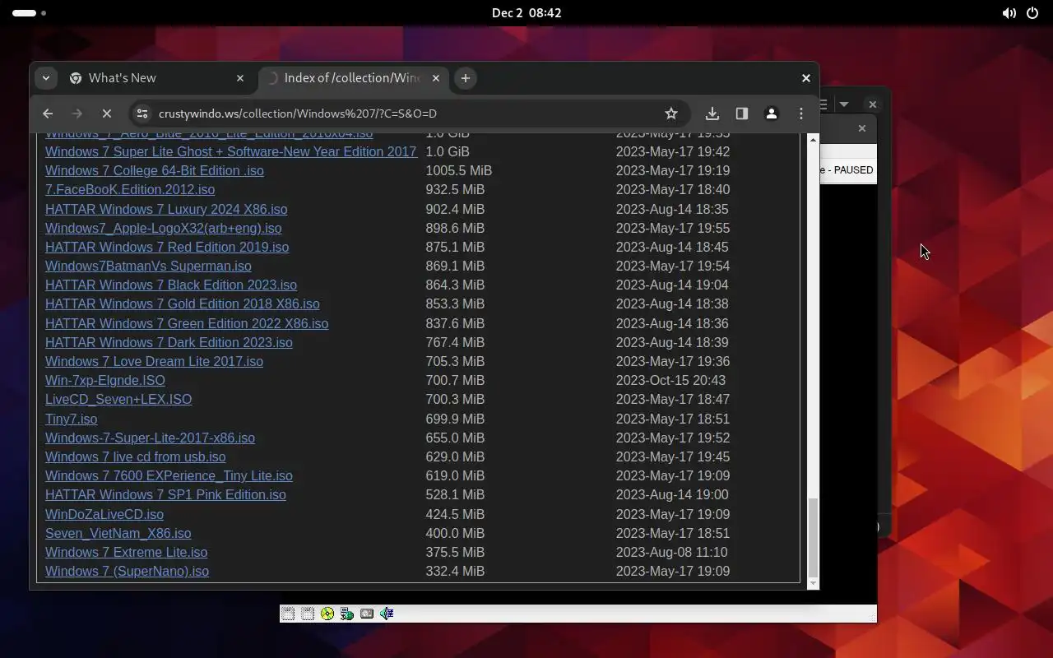
Task: Open the tab search chevron dropdown
Action: pyautogui.click(x=46, y=78)
